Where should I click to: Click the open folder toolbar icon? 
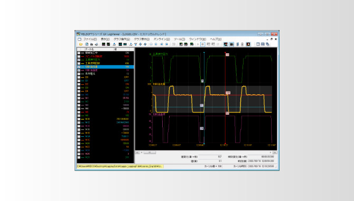coord(81,44)
